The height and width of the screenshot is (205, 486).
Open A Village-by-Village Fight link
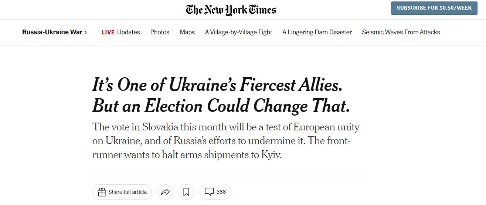[x=238, y=32]
